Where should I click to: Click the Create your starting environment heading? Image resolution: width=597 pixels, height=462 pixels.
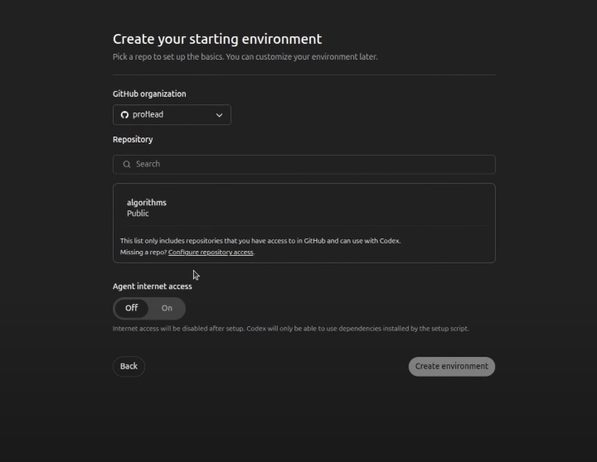click(217, 39)
